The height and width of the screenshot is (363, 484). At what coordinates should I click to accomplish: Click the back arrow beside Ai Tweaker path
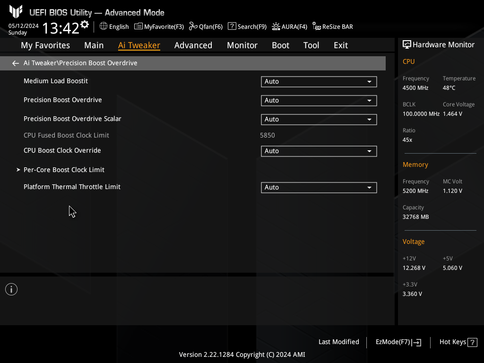[16, 63]
